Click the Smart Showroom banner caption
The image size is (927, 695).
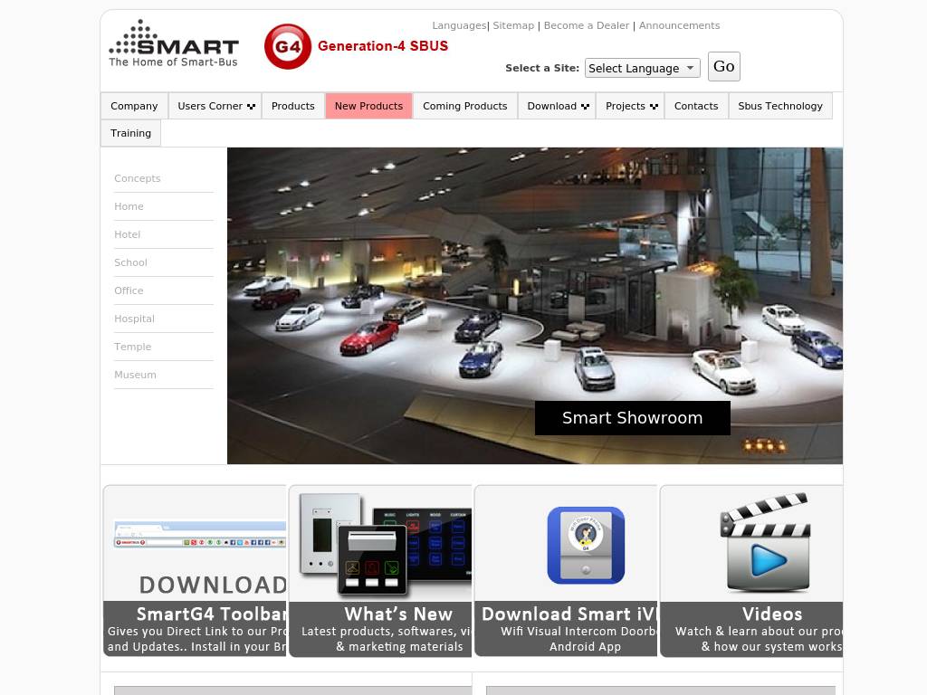tap(632, 418)
